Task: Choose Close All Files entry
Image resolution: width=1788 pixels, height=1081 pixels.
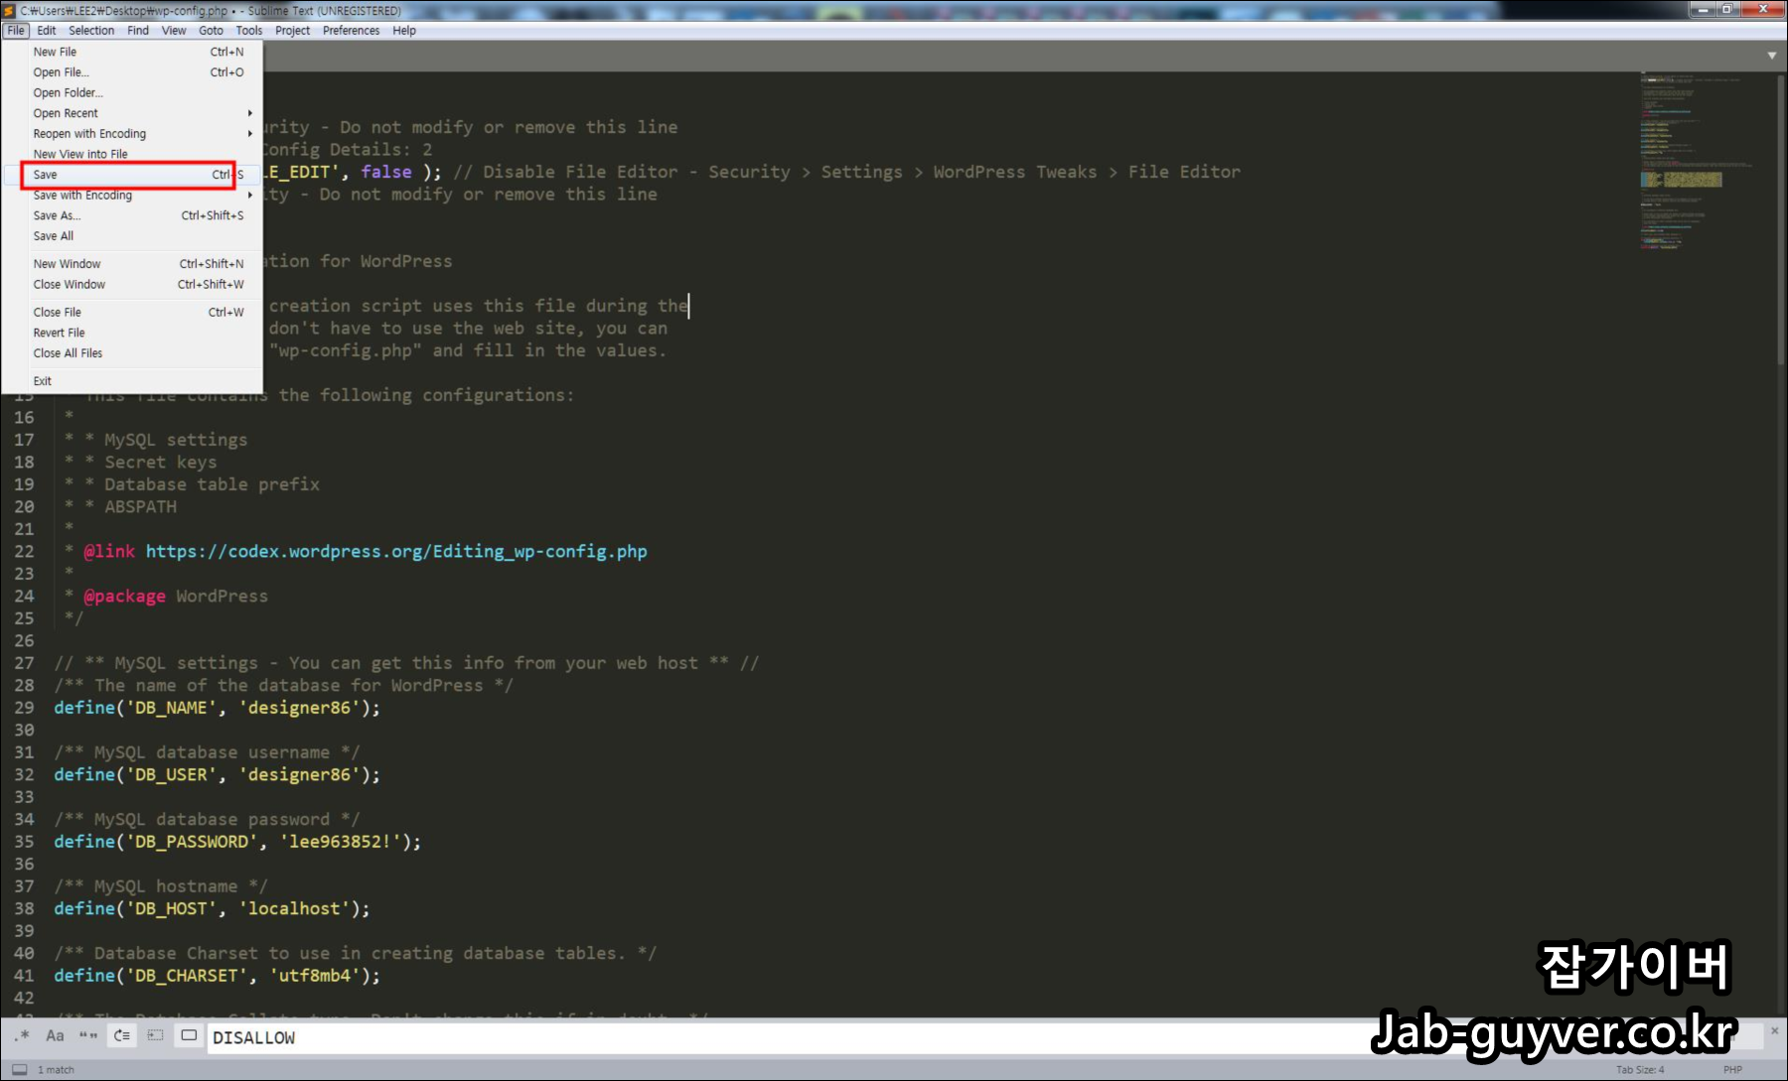Action: (x=132, y=353)
